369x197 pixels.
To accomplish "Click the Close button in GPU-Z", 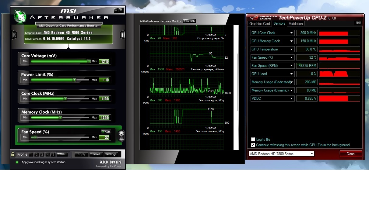I will 351,154.
